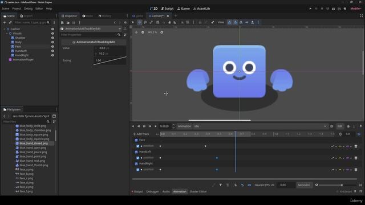Screen dimensions: 365x205
Task: Disable the HandRight position track checkbox
Action: coord(138,170)
